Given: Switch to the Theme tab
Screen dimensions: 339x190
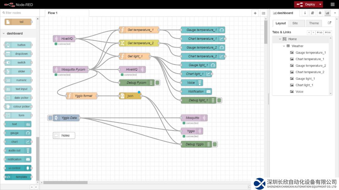Looking at the screenshot, I should click(314, 23).
